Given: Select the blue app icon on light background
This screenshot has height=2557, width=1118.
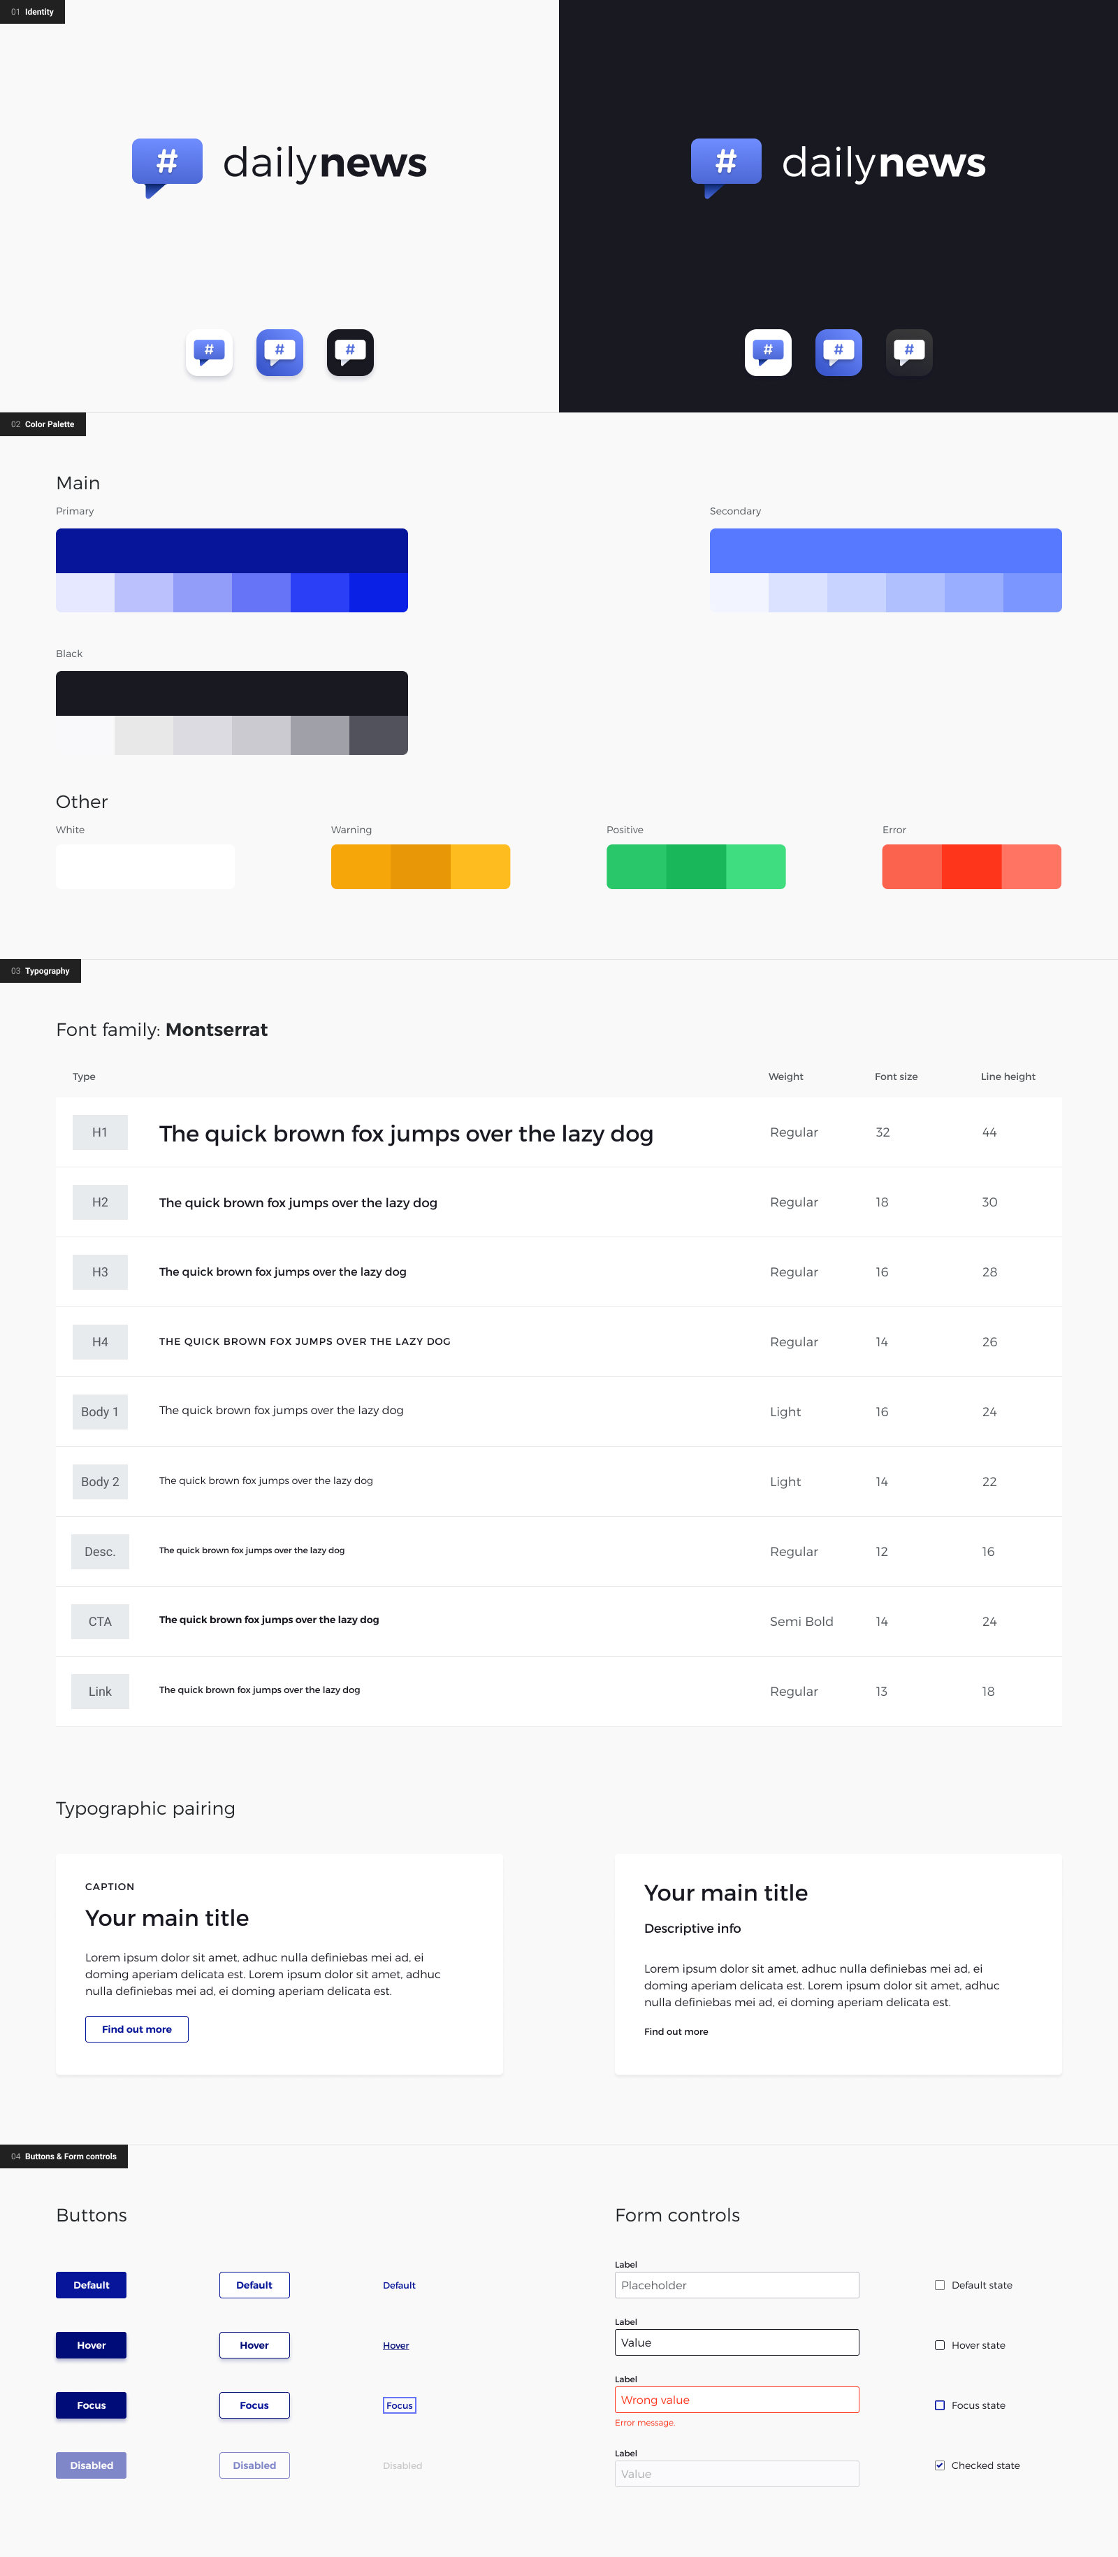Looking at the screenshot, I should pos(279,352).
